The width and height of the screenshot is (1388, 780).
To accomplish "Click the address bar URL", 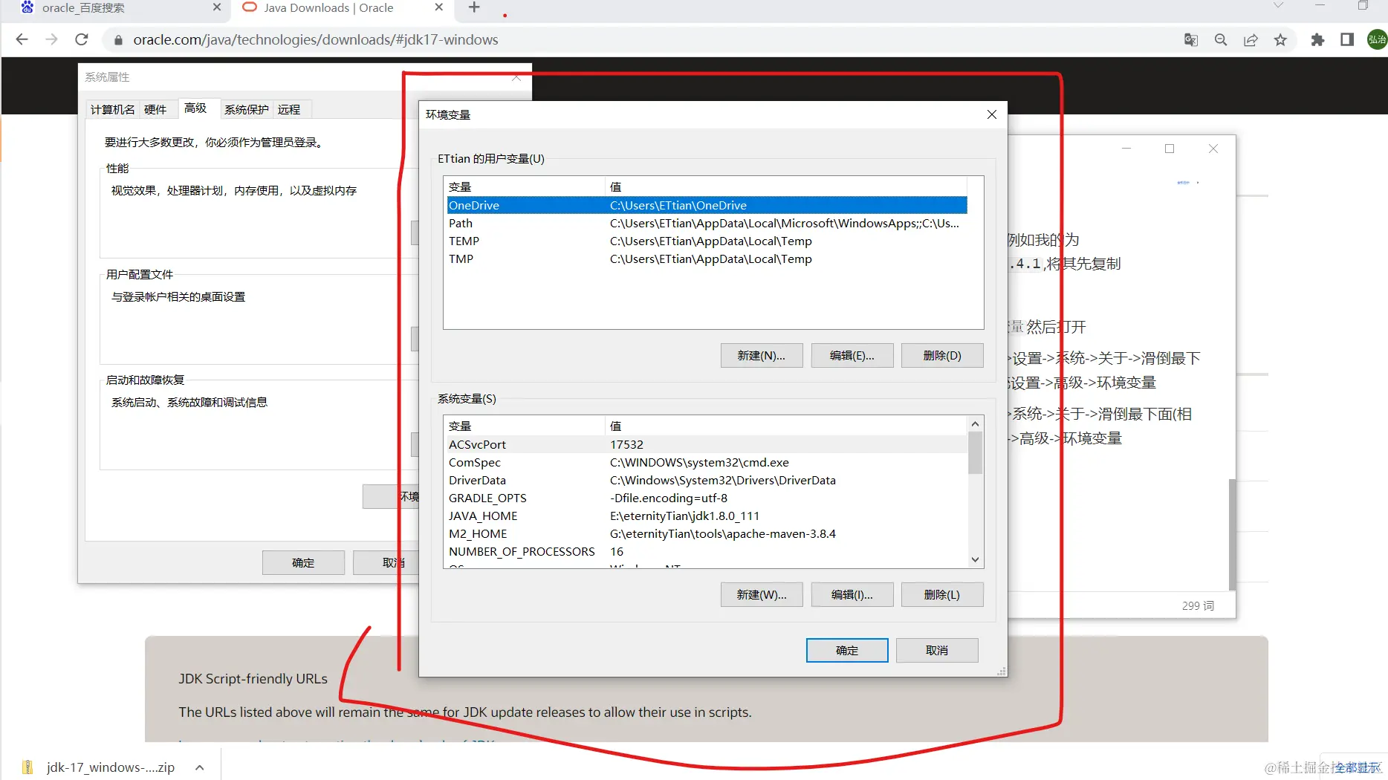I will (x=316, y=40).
